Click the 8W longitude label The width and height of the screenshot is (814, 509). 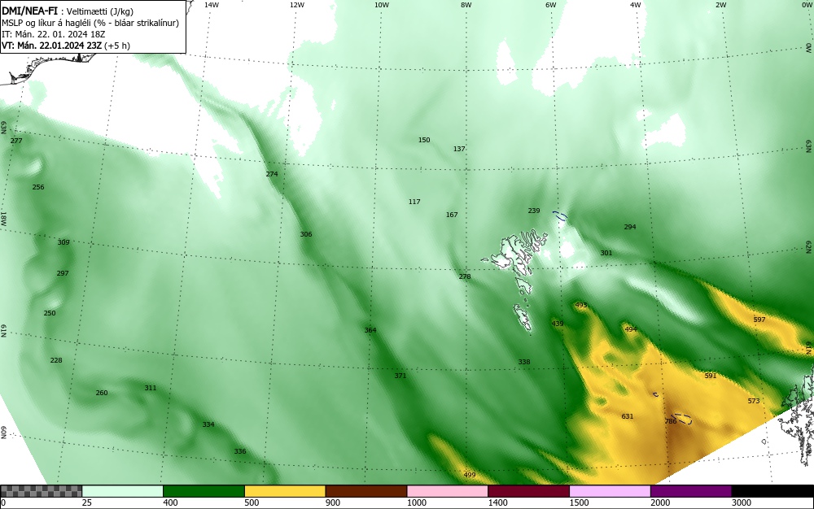click(466, 5)
